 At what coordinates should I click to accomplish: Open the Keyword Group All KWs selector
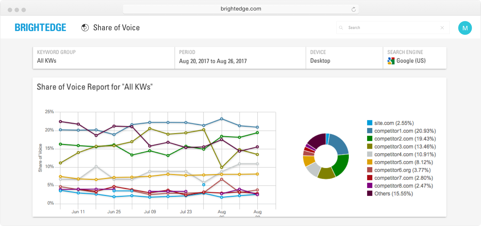pyautogui.click(x=104, y=58)
